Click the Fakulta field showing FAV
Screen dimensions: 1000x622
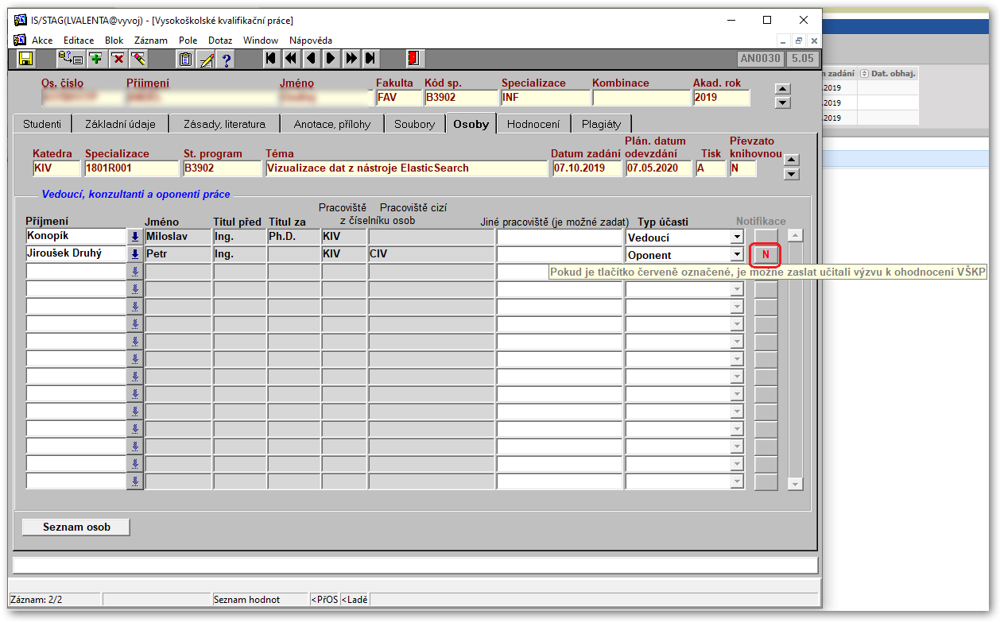[397, 98]
